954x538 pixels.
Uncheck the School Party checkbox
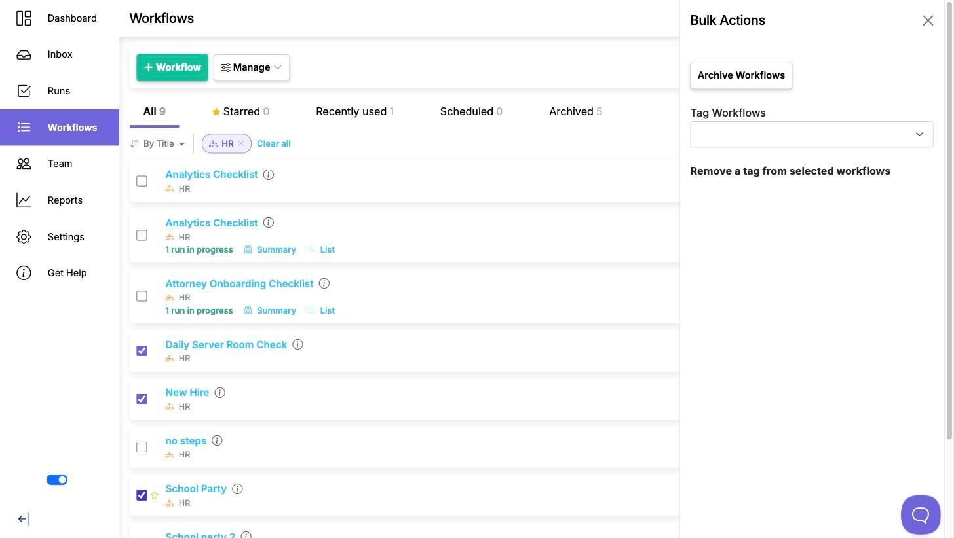click(x=142, y=495)
